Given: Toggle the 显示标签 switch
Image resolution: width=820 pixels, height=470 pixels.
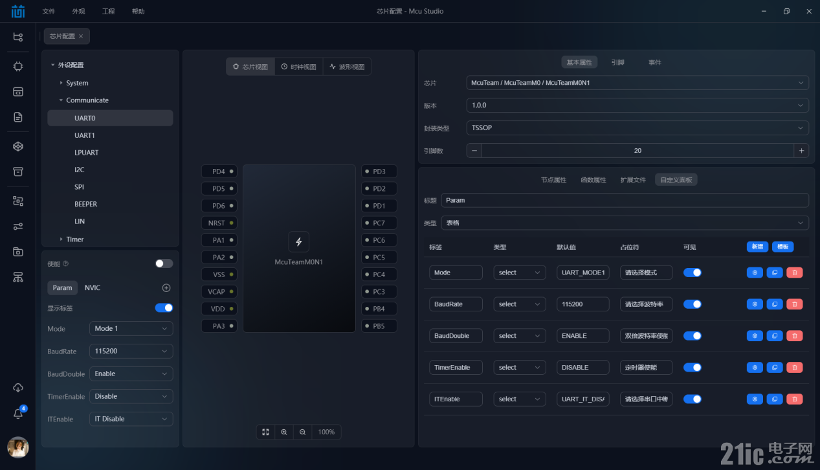Looking at the screenshot, I should 164,308.
